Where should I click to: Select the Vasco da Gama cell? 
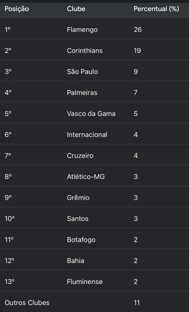91,114
